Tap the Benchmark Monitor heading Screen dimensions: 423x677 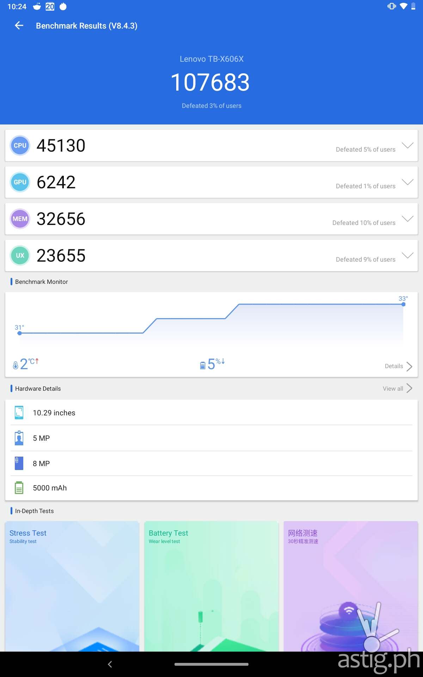(x=42, y=282)
